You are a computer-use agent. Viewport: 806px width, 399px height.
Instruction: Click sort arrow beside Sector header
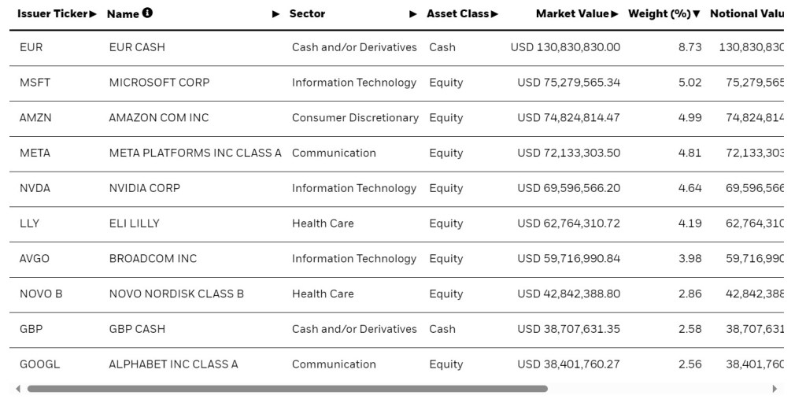(413, 14)
